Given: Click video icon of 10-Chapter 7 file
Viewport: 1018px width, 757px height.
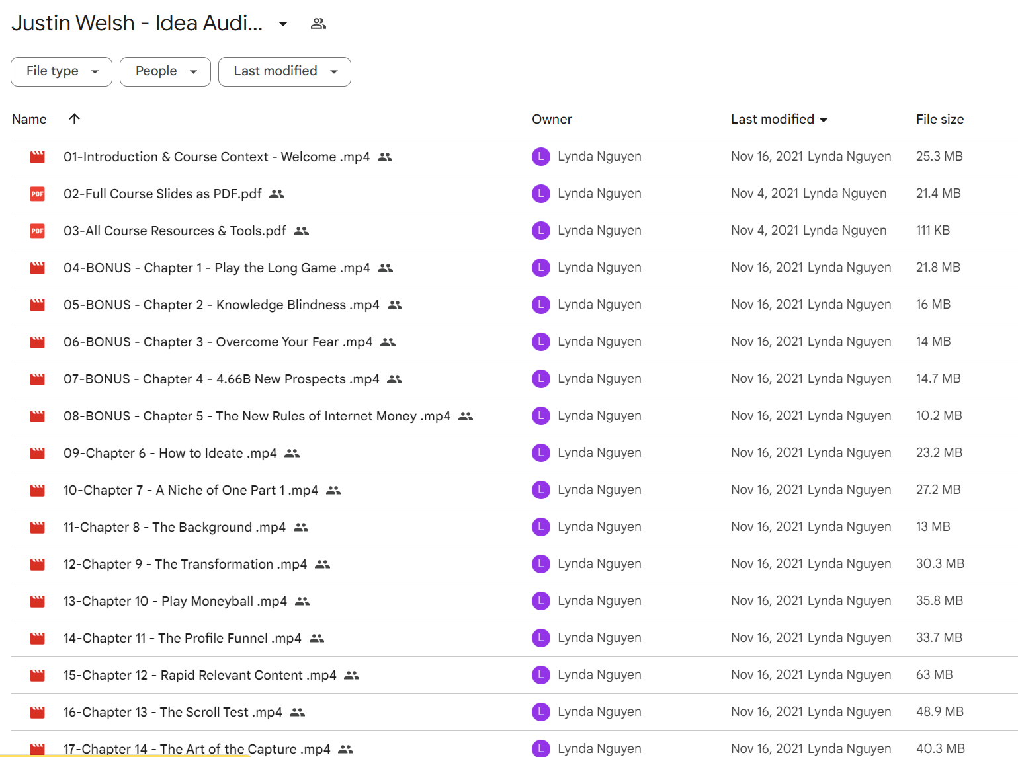Looking at the screenshot, I should pyautogui.click(x=38, y=490).
